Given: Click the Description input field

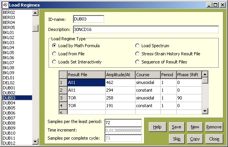Looking at the screenshot, I should [146, 29].
